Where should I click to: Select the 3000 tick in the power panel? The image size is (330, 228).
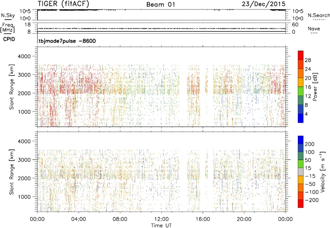[24, 75]
